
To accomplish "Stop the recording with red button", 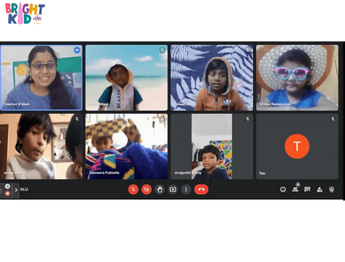I will (x=7, y=193).
